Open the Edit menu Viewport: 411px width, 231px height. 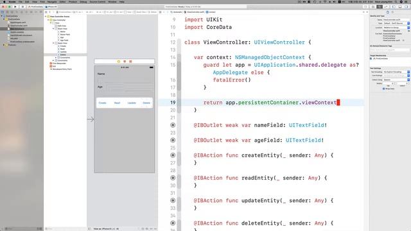pyautogui.click(x=27, y=1)
